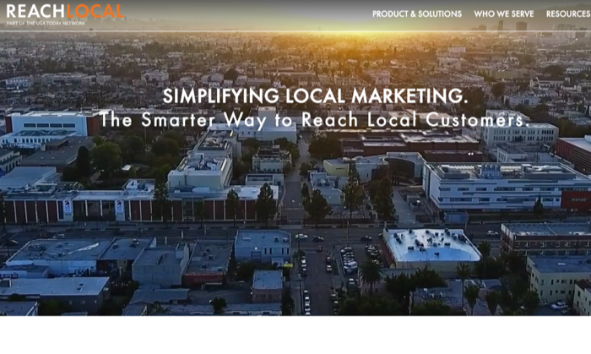Click the word MARKETING in the headline
This screenshot has width=591, height=354.
click(x=409, y=96)
